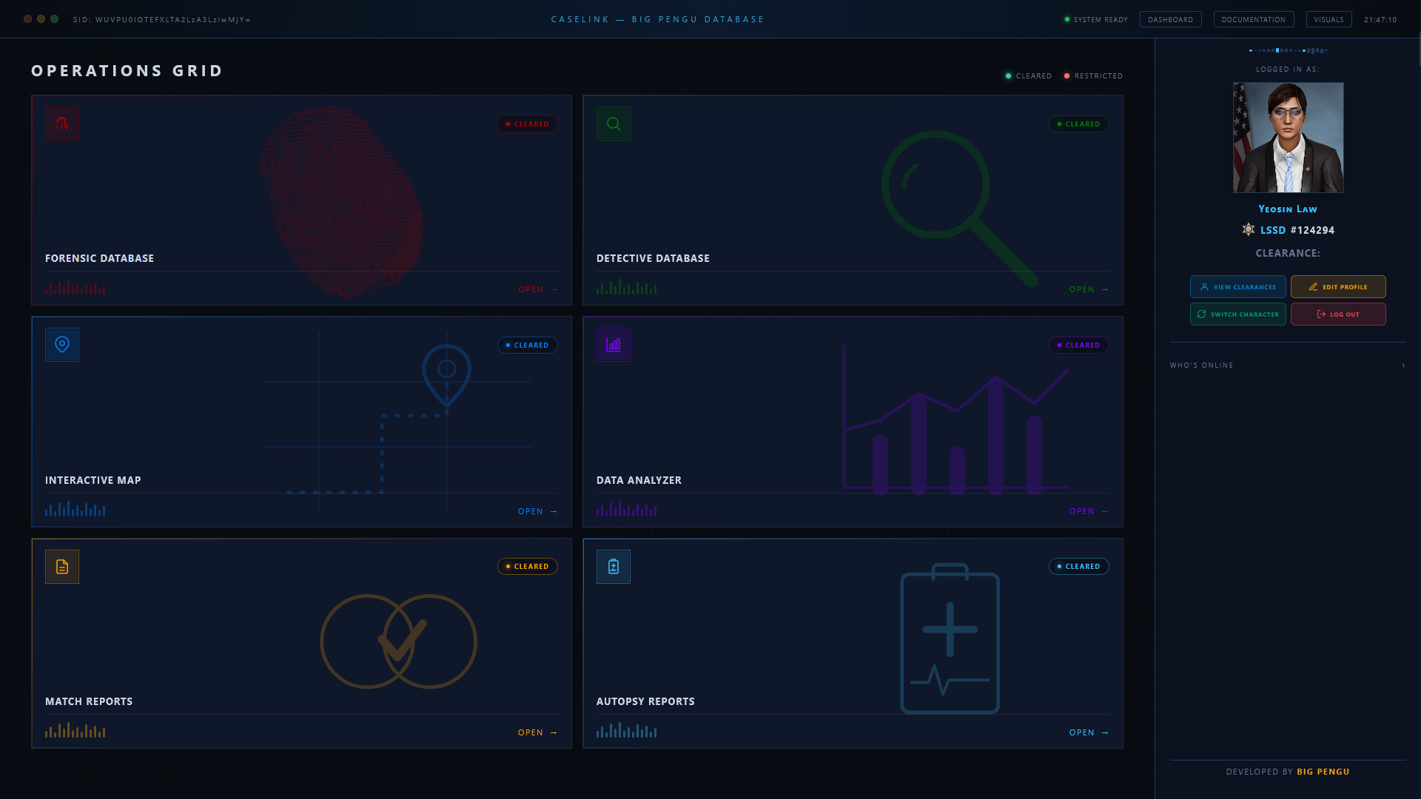Open Forensic Database via OPEN link
Screen dimensions: 1421x799
click(538, 289)
